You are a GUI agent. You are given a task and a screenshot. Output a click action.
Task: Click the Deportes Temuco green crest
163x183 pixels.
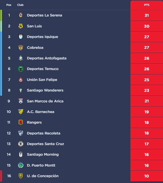[21, 69]
